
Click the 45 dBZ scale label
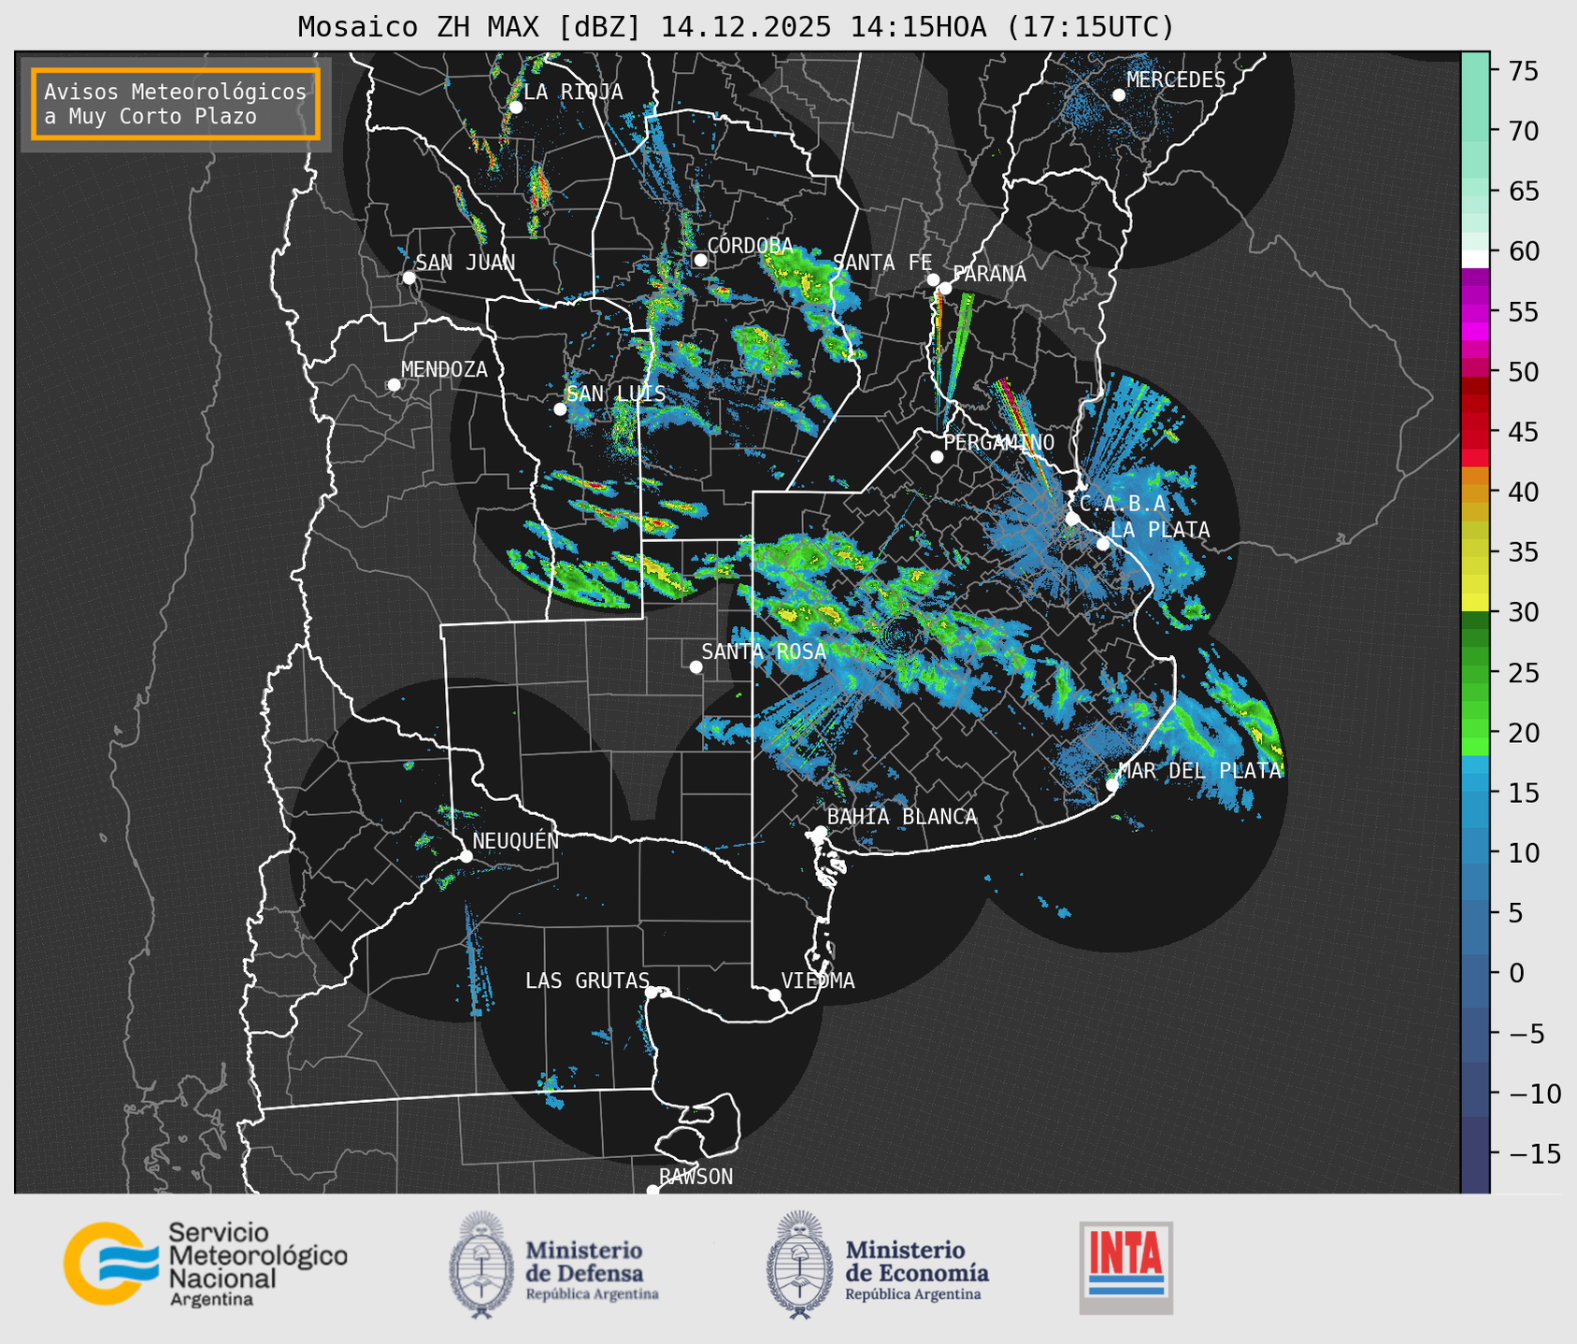point(1522,432)
